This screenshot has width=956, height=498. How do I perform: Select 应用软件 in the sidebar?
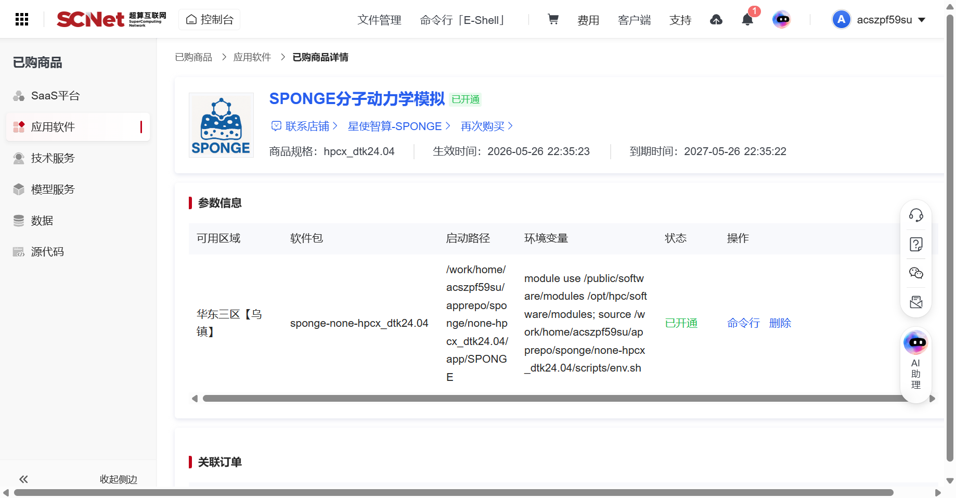78,127
